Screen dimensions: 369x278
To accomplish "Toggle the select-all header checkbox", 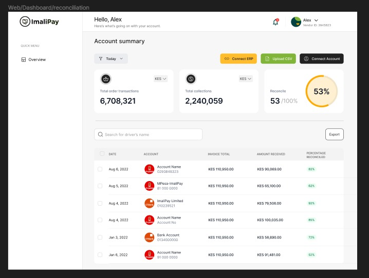I will (x=102, y=153).
